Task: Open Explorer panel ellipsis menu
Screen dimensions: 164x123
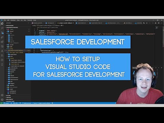Action: (28, 23)
